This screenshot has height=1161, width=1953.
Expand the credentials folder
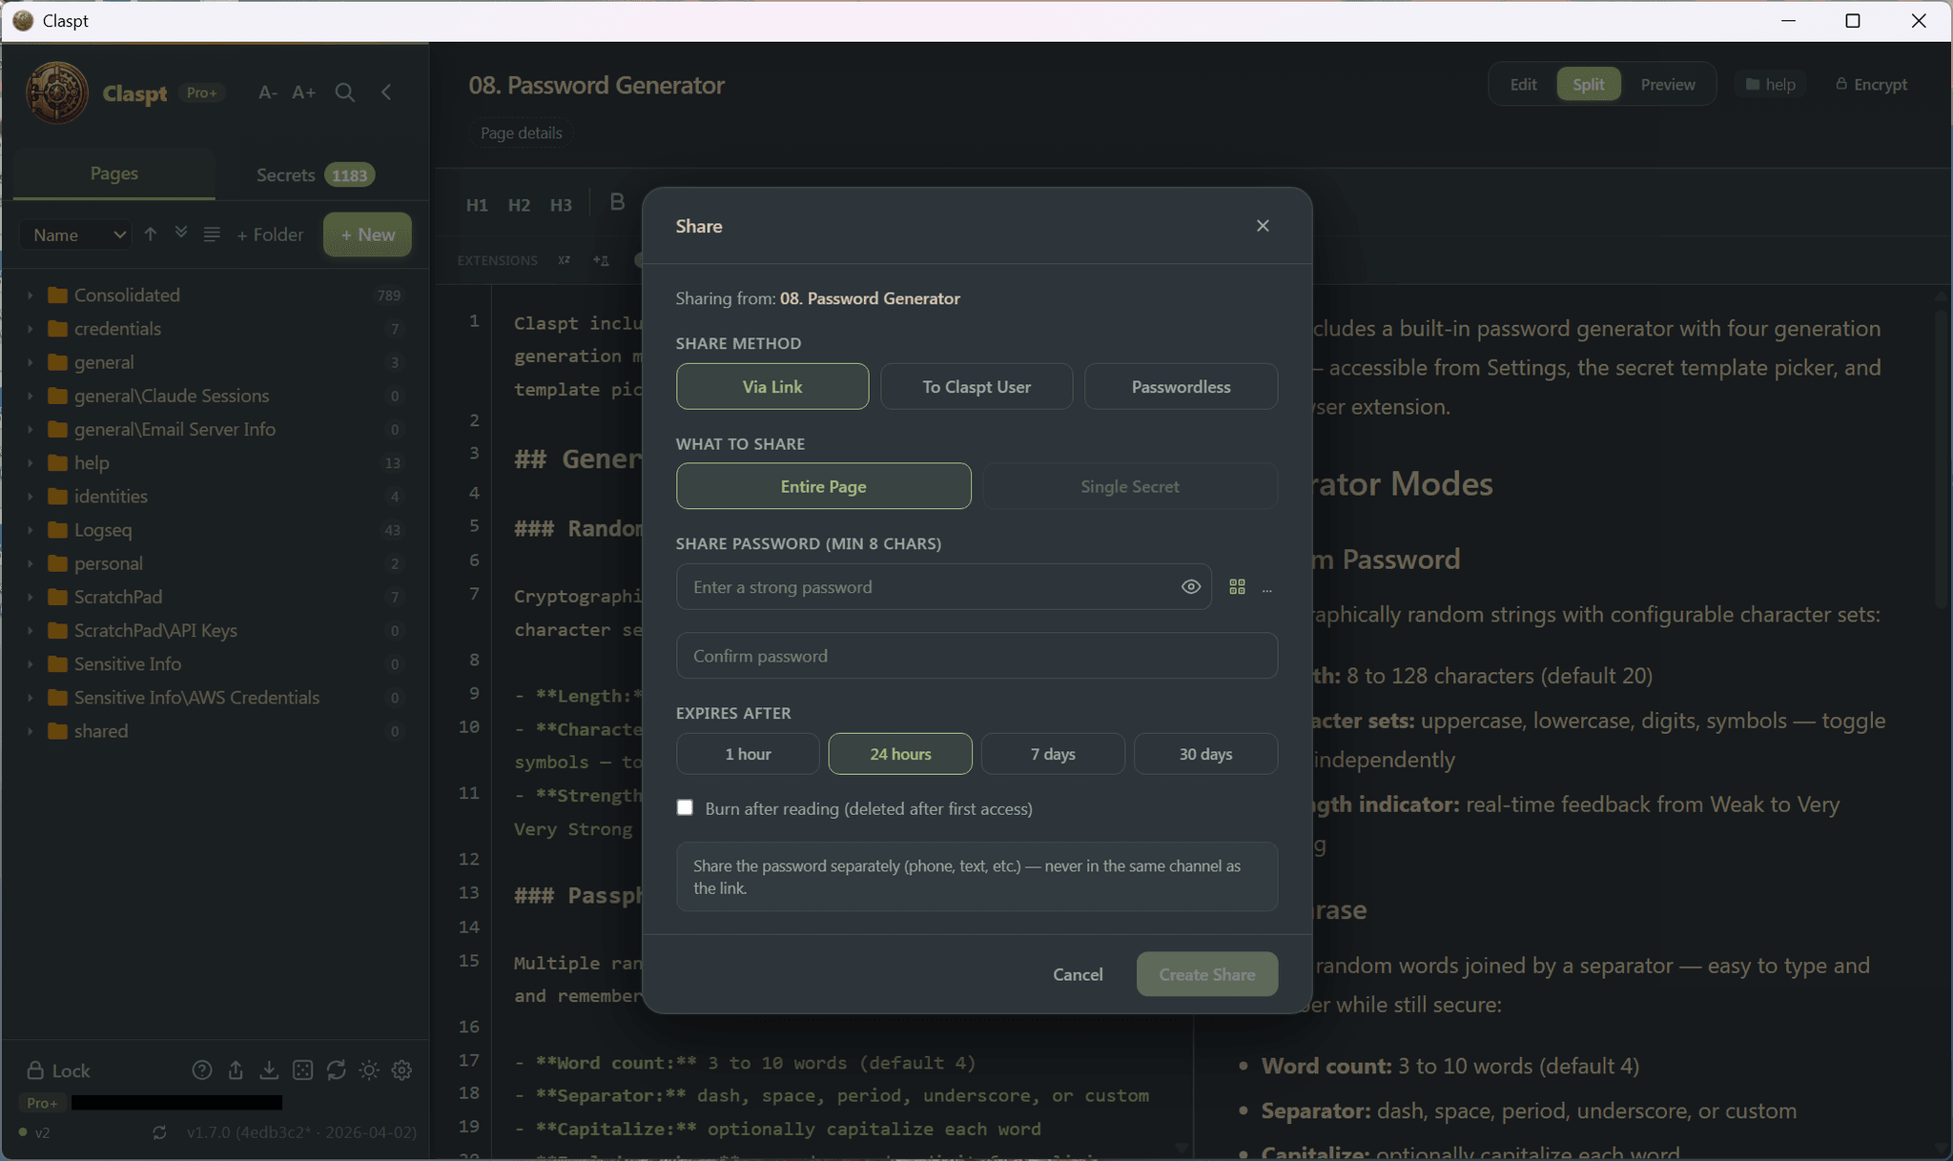(30, 329)
